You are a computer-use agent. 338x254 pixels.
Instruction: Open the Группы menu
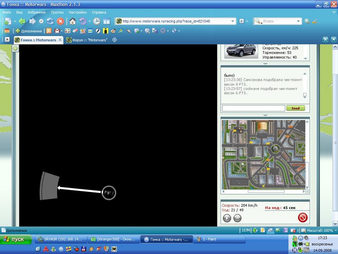click(57, 12)
